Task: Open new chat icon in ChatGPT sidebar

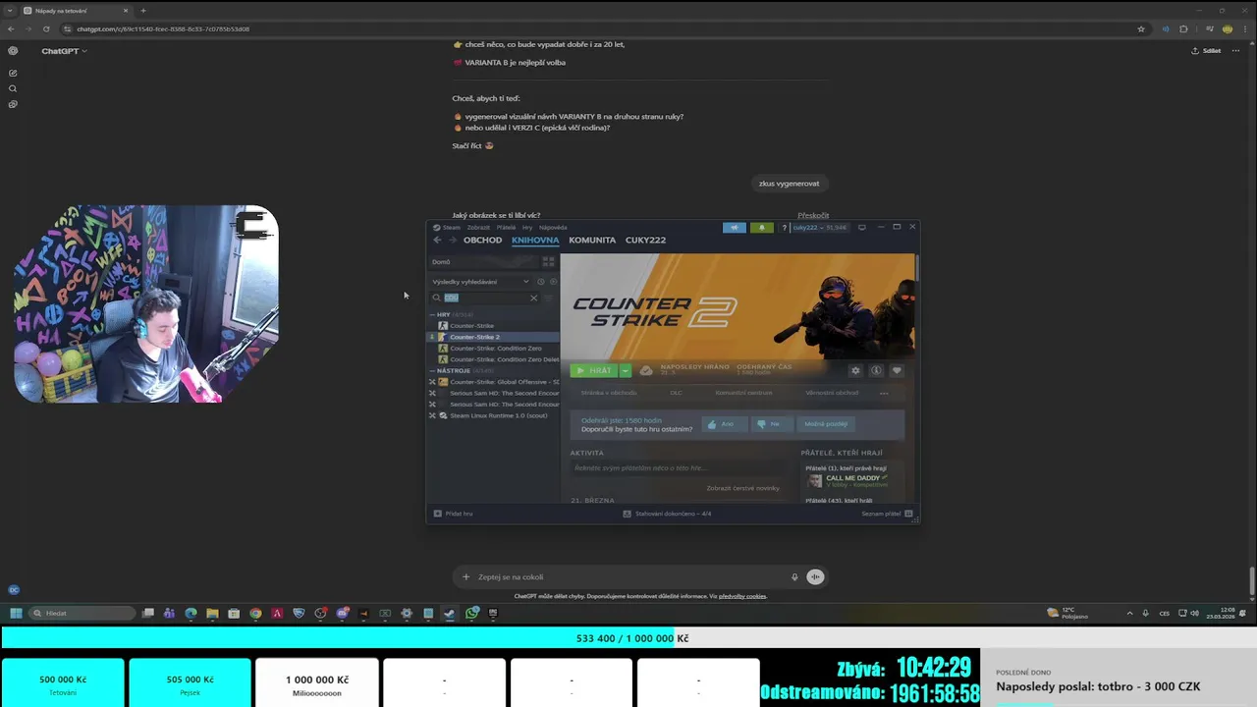Action: [x=13, y=73]
